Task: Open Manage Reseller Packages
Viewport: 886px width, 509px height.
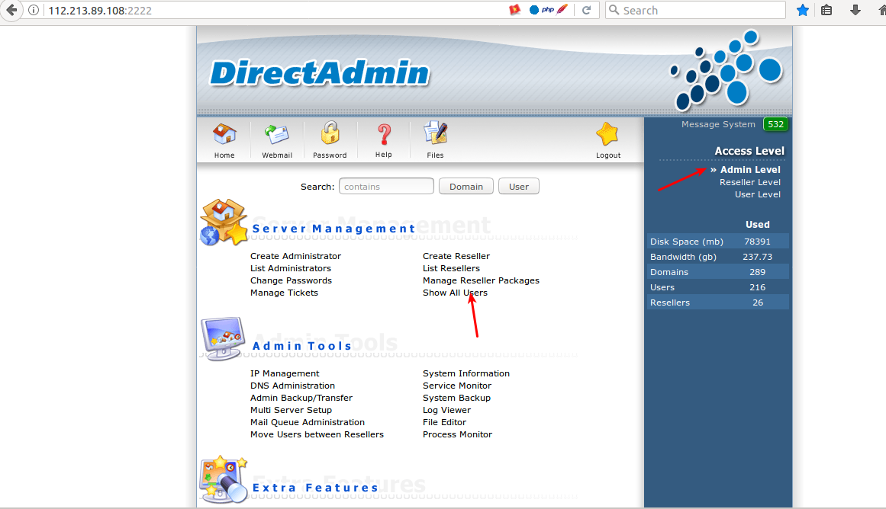Action: [x=481, y=280]
